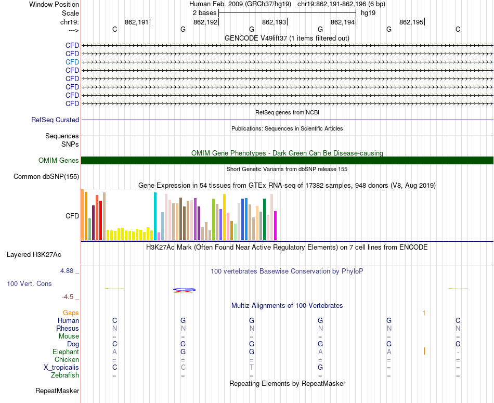
Task: Click the Human Feb. 2009 (GRCh37/hg19) assembly text
Action: pyautogui.click(x=240, y=4)
